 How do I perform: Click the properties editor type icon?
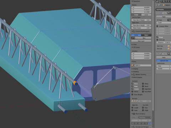[157, 1]
